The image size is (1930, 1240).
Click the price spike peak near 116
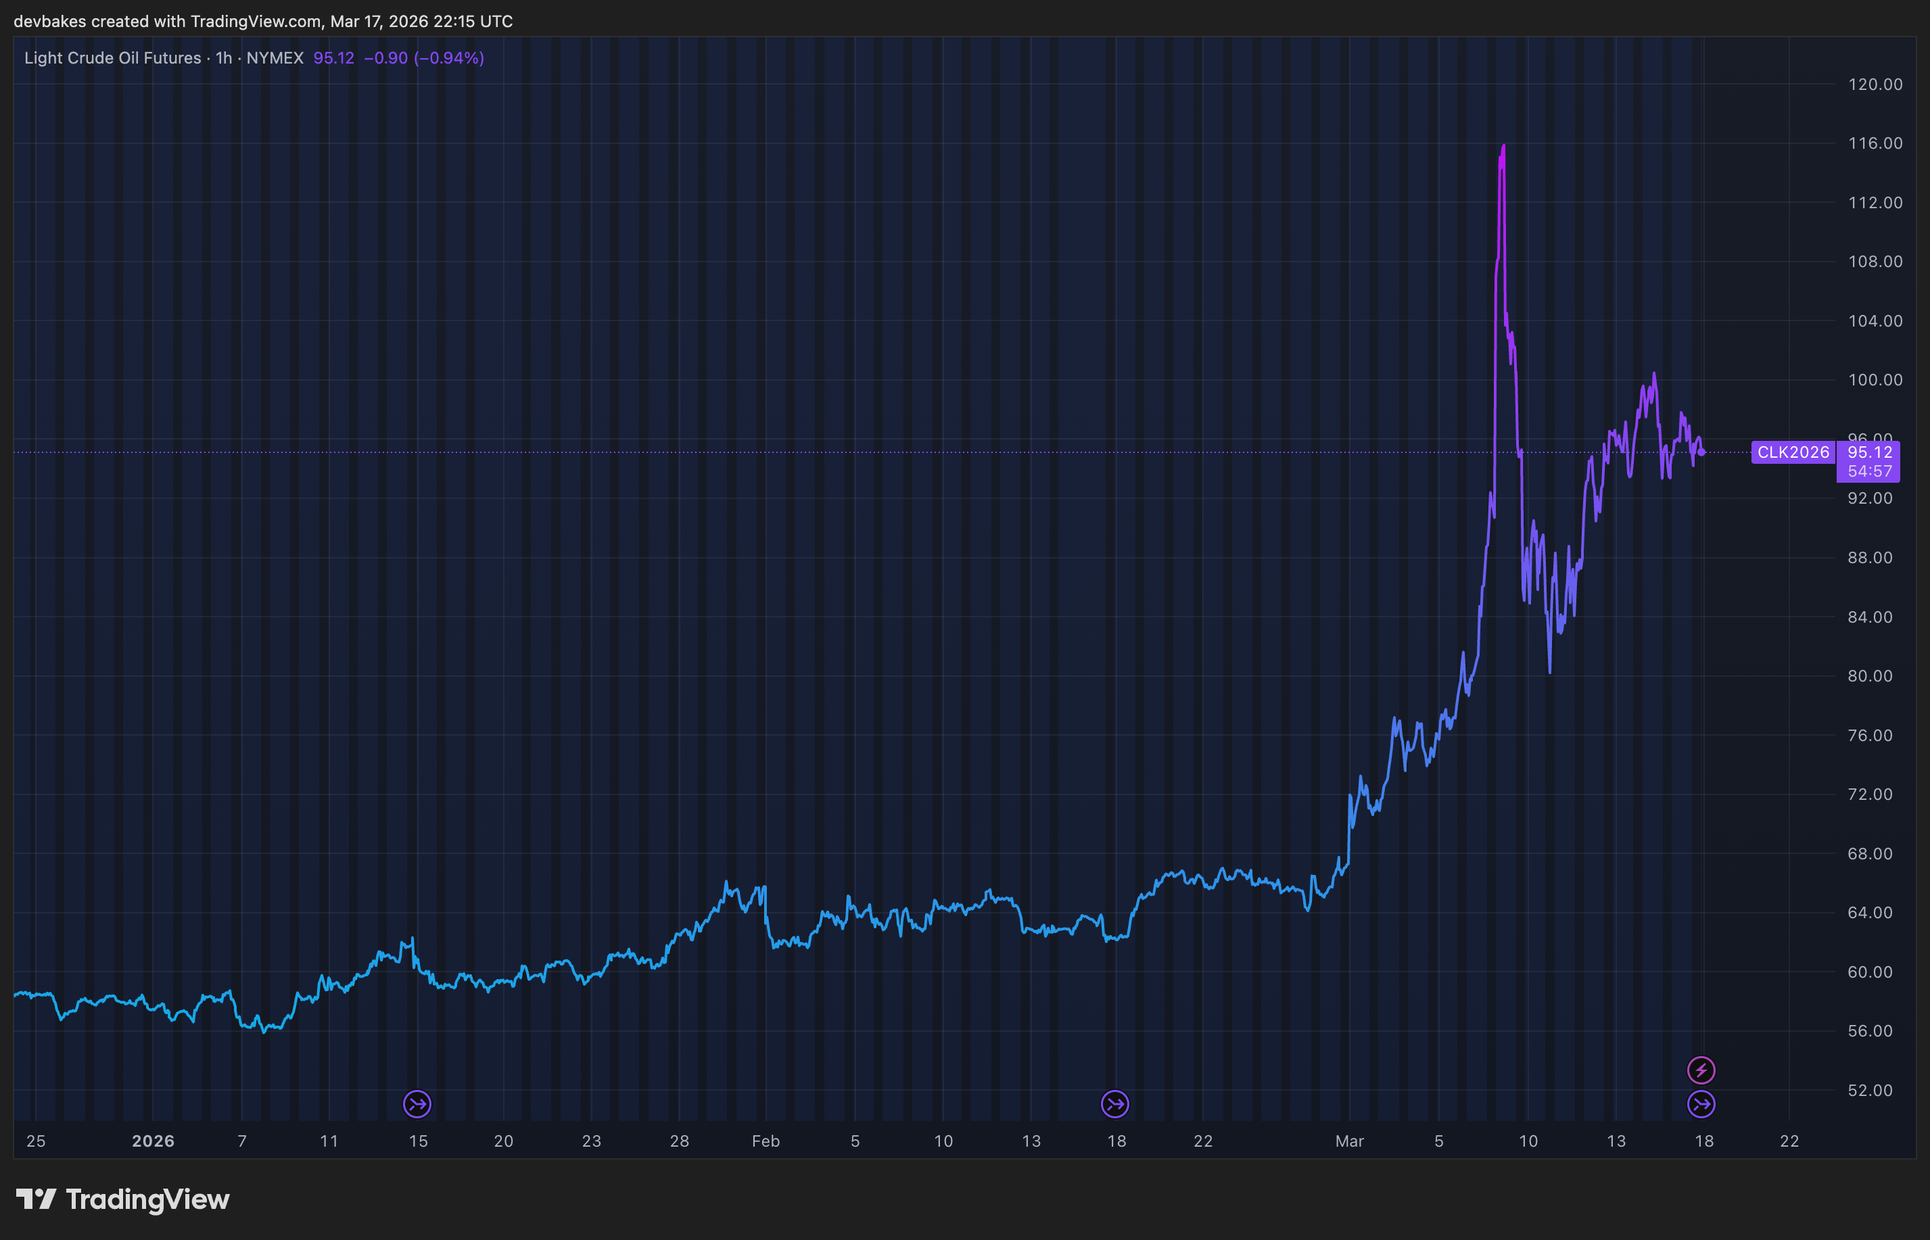click(x=1503, y=147)
